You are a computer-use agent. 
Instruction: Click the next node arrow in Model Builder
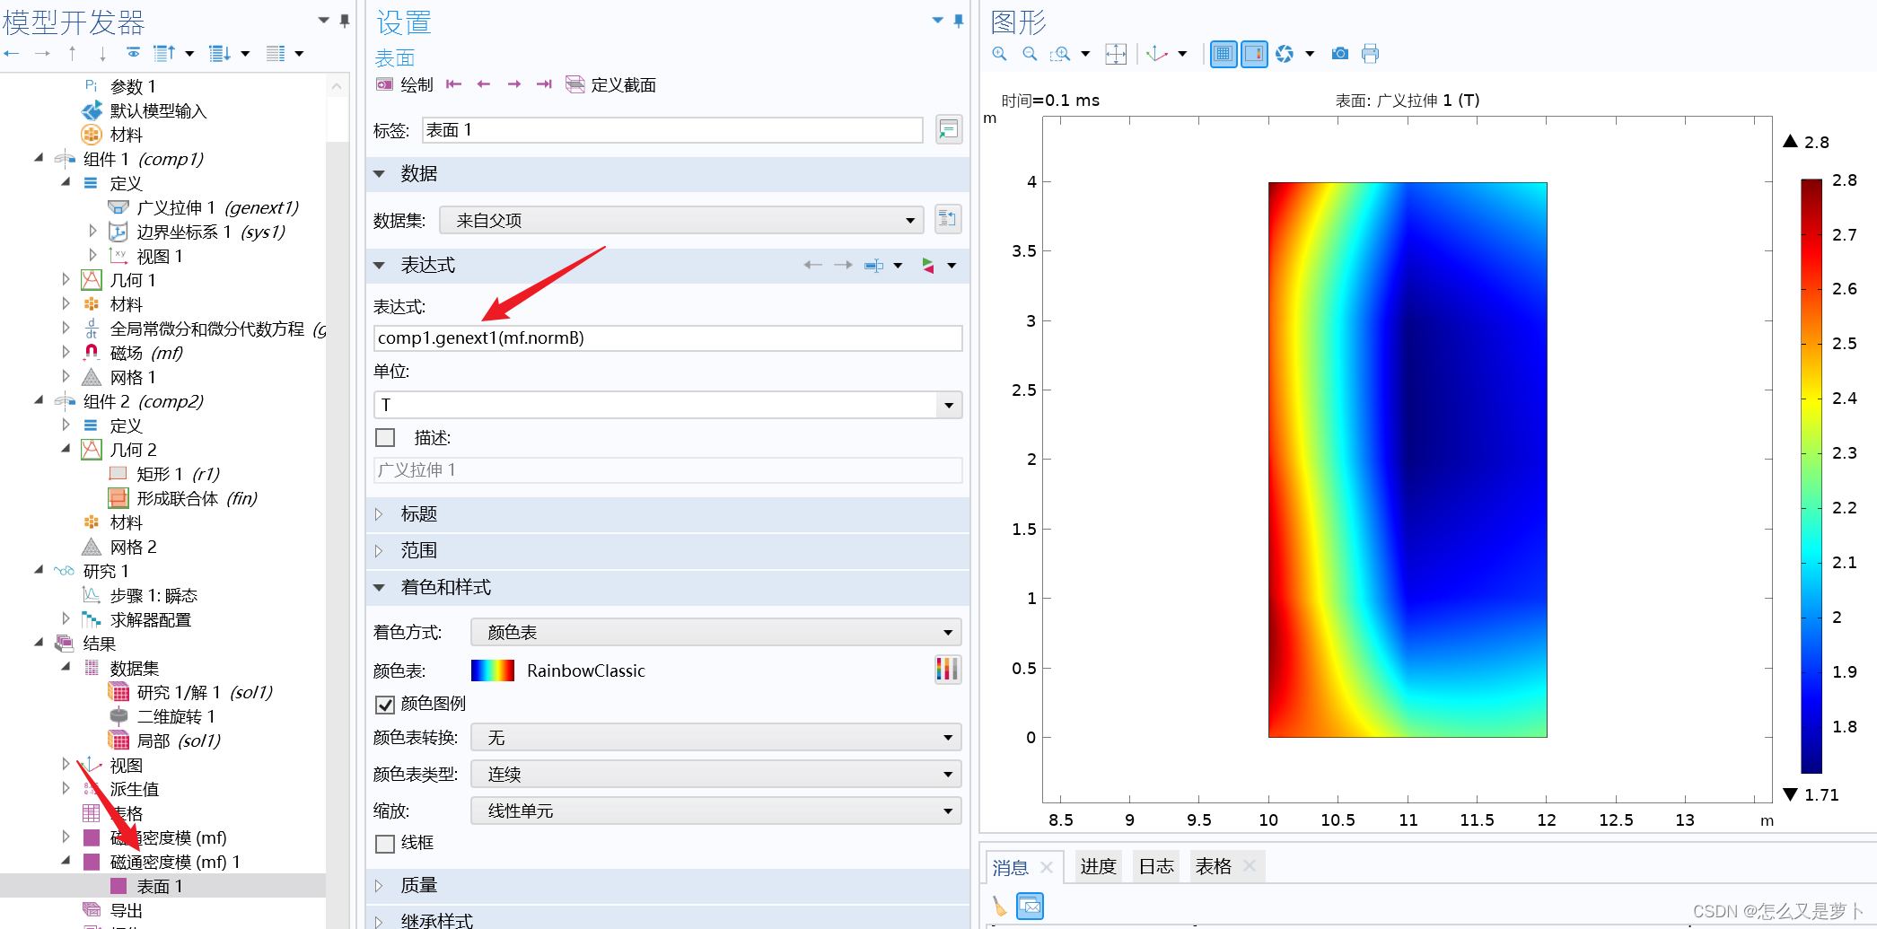point(42,54)
